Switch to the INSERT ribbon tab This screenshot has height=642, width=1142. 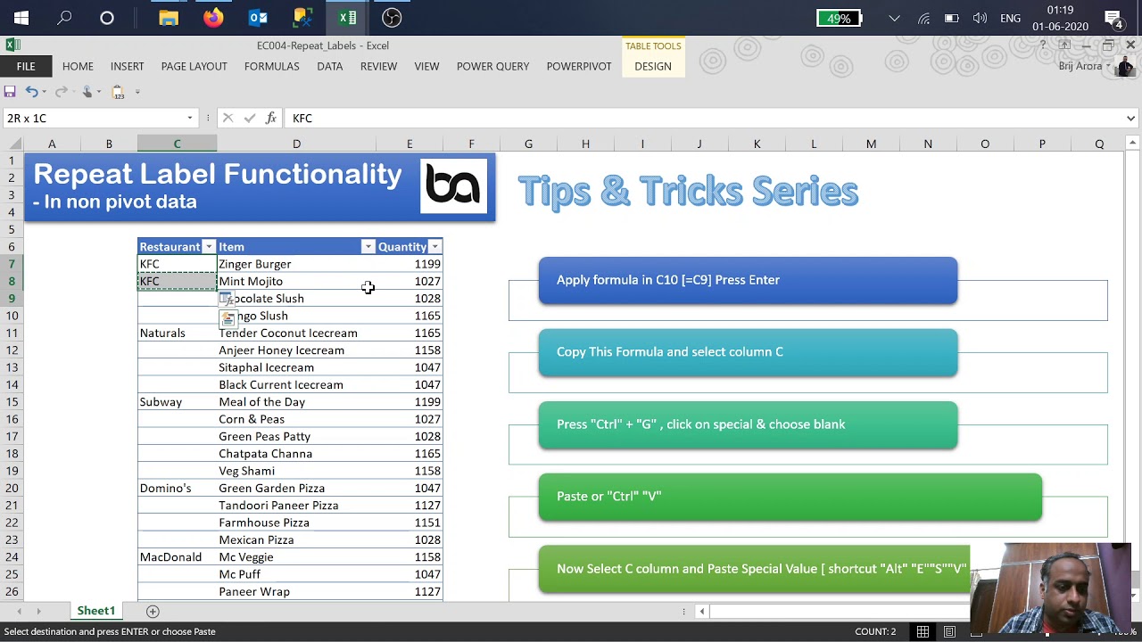[x=128, y=66]
